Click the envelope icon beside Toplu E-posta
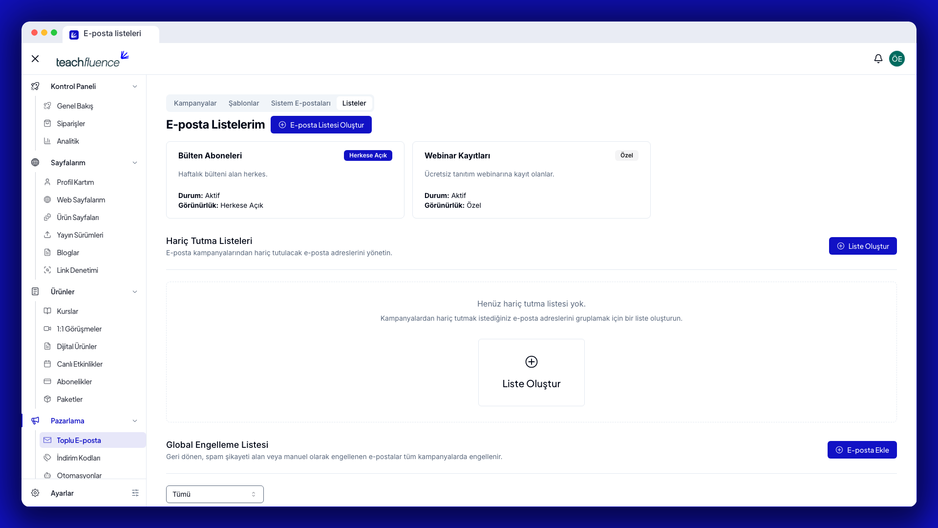Viewport: 938px width, 528px height. [x=47, y=440]
